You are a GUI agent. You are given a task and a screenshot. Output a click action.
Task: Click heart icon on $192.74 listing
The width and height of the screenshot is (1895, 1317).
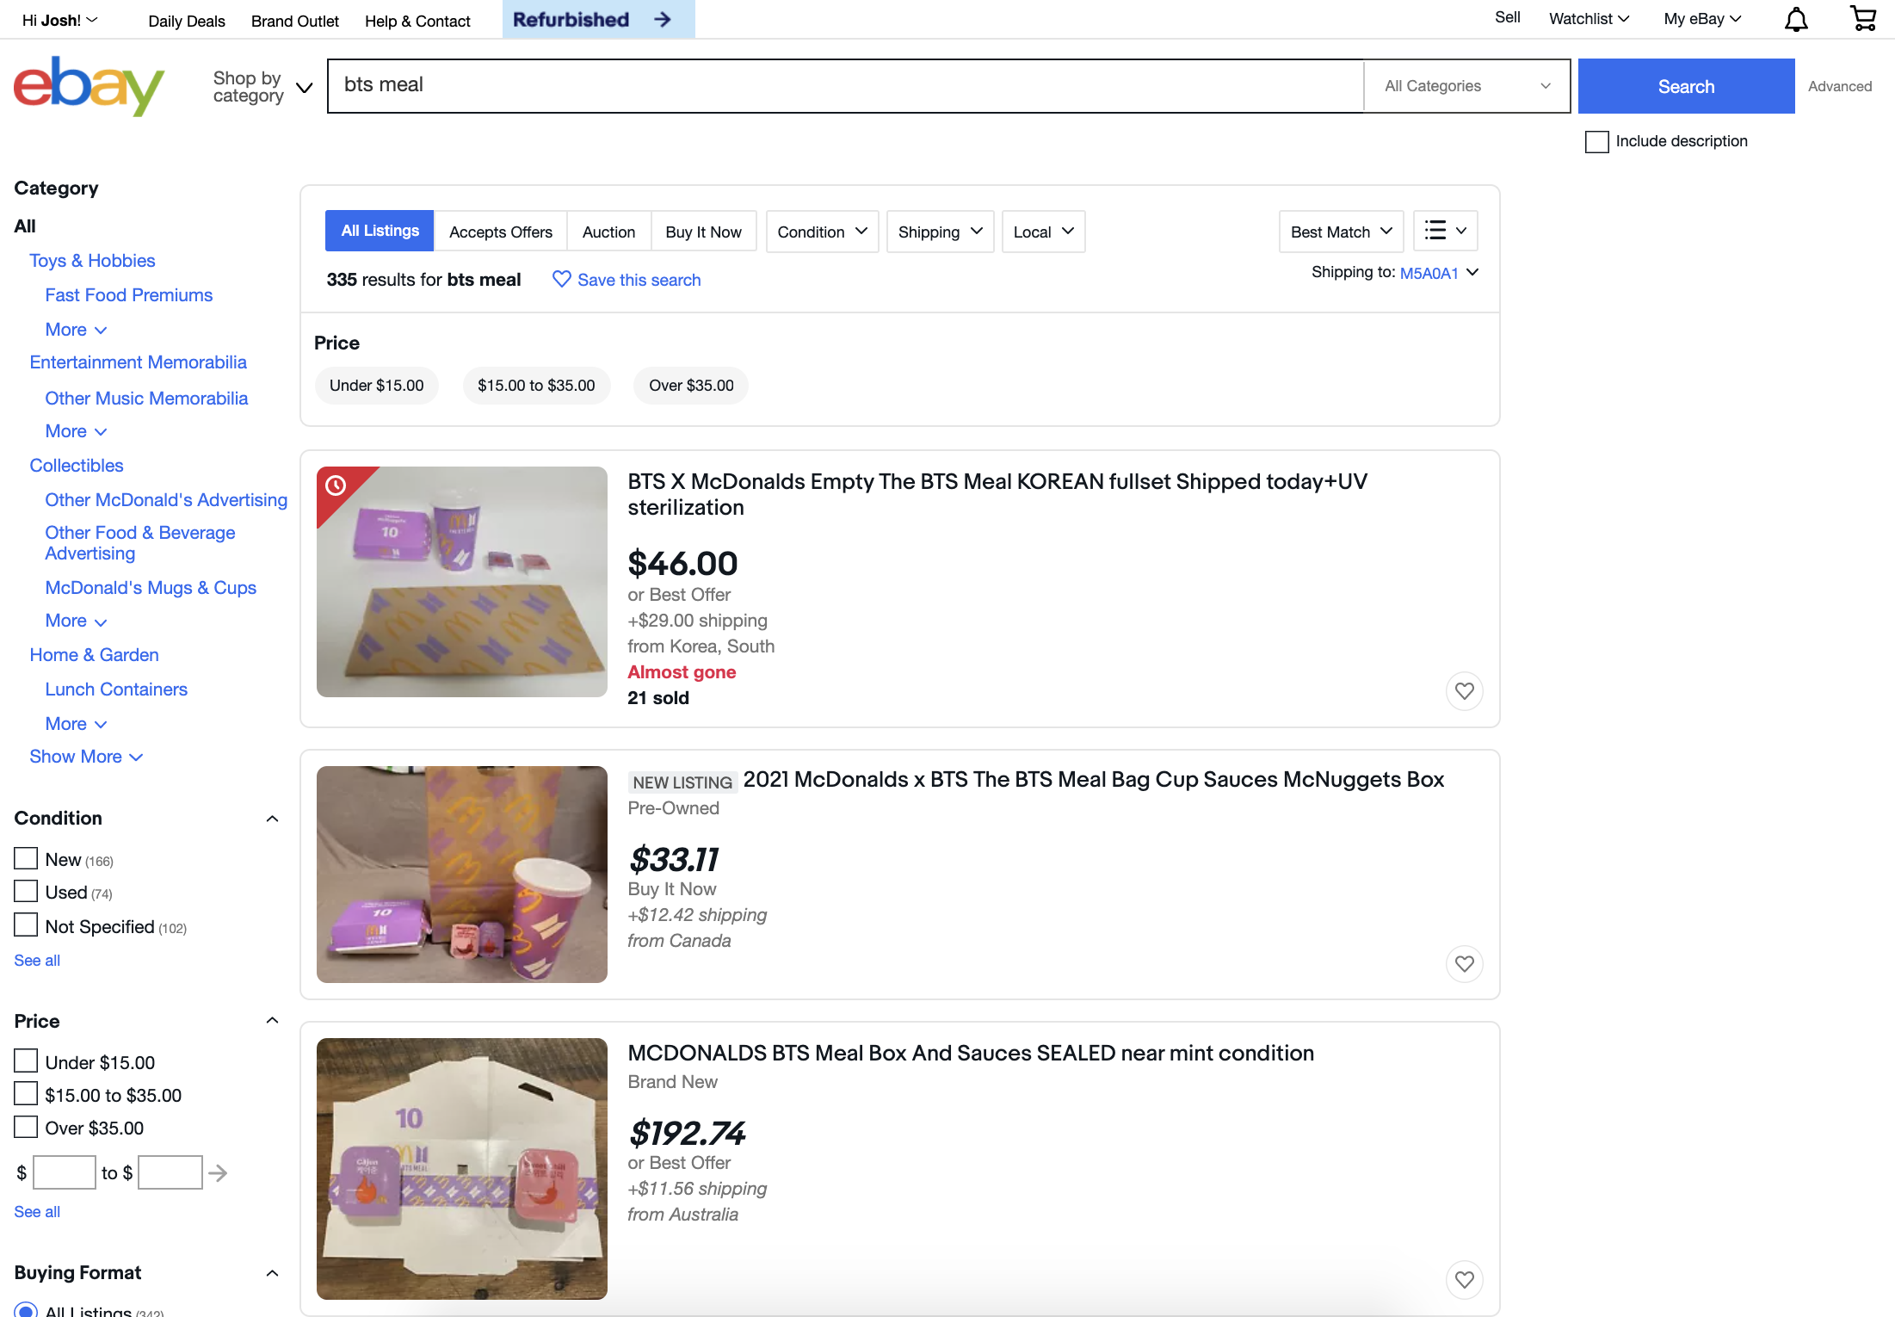[x=1464, y=1280]
